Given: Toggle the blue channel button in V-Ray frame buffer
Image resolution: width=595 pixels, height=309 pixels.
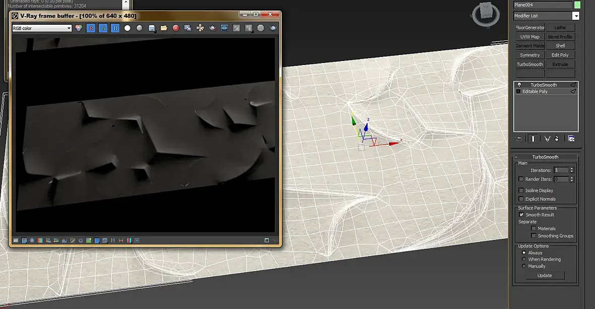Looking at the screenshot, I should tap(115, 28).
